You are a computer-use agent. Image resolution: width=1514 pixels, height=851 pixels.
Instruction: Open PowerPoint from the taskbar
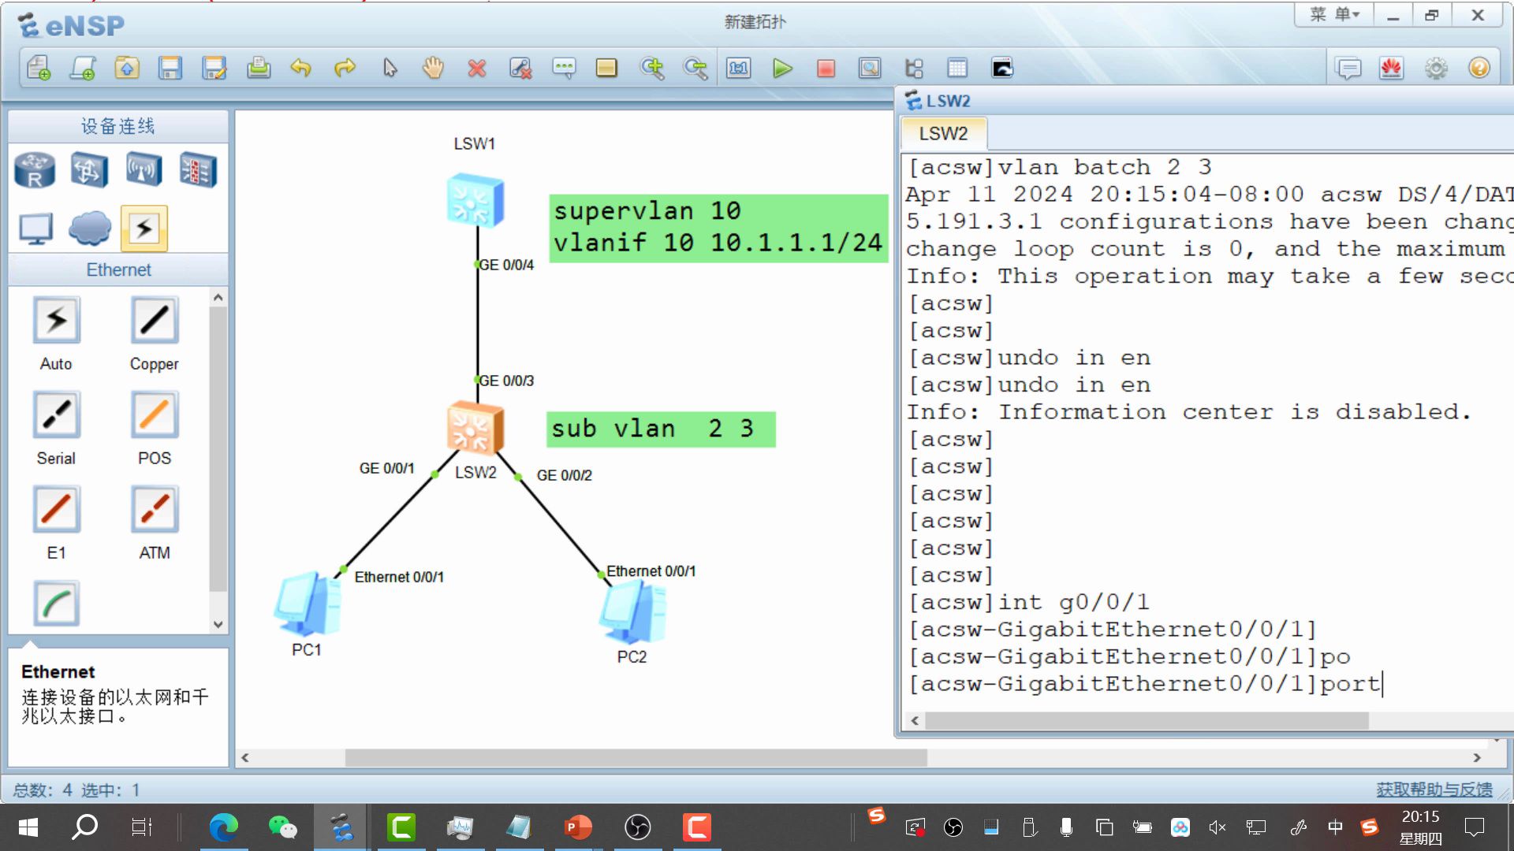pyautogui.click(x=577, y=827)
